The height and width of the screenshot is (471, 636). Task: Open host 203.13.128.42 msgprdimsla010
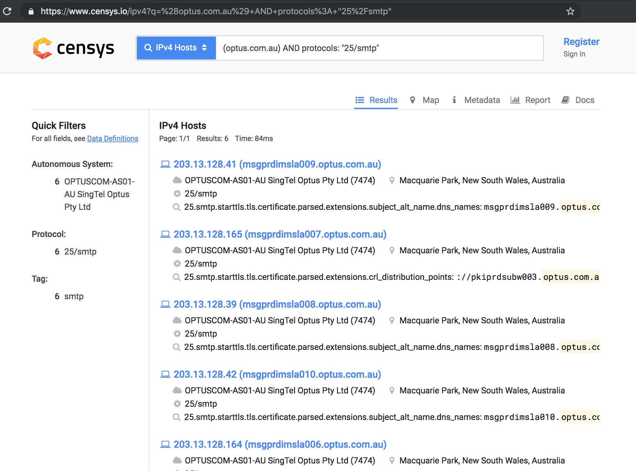(x=277, y=374)
